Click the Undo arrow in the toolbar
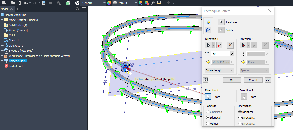293x130 pixels. (25, 3)
